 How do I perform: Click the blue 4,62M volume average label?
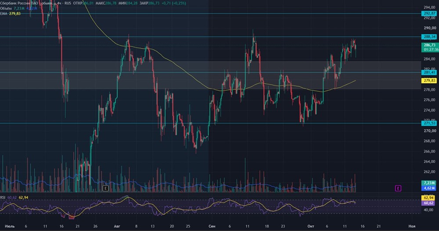pos(429,188)
